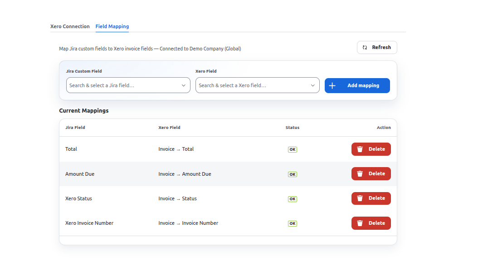
Task: Focus the Xero field search box
Action: point(258,85)
